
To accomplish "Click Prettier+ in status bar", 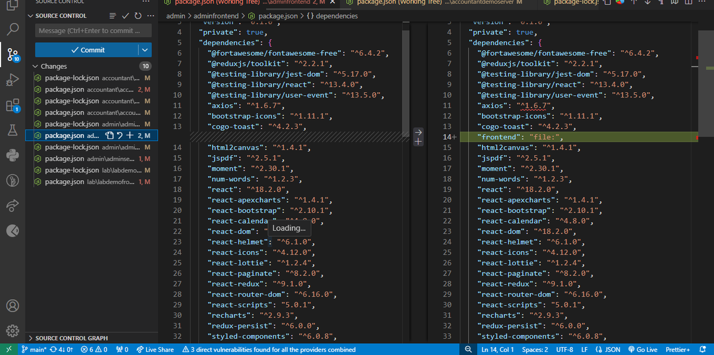I will pos(679,350).
